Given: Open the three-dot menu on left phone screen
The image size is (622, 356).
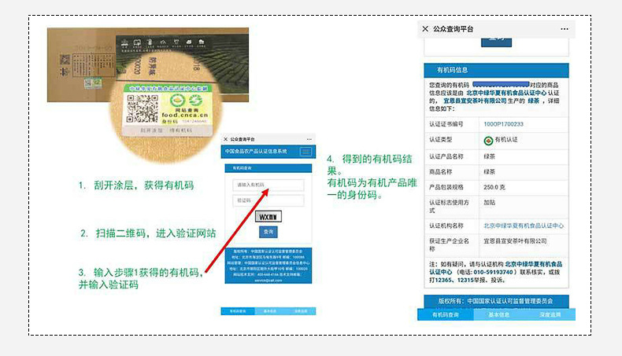Looking at the screenshot, I should pos(309,138).
